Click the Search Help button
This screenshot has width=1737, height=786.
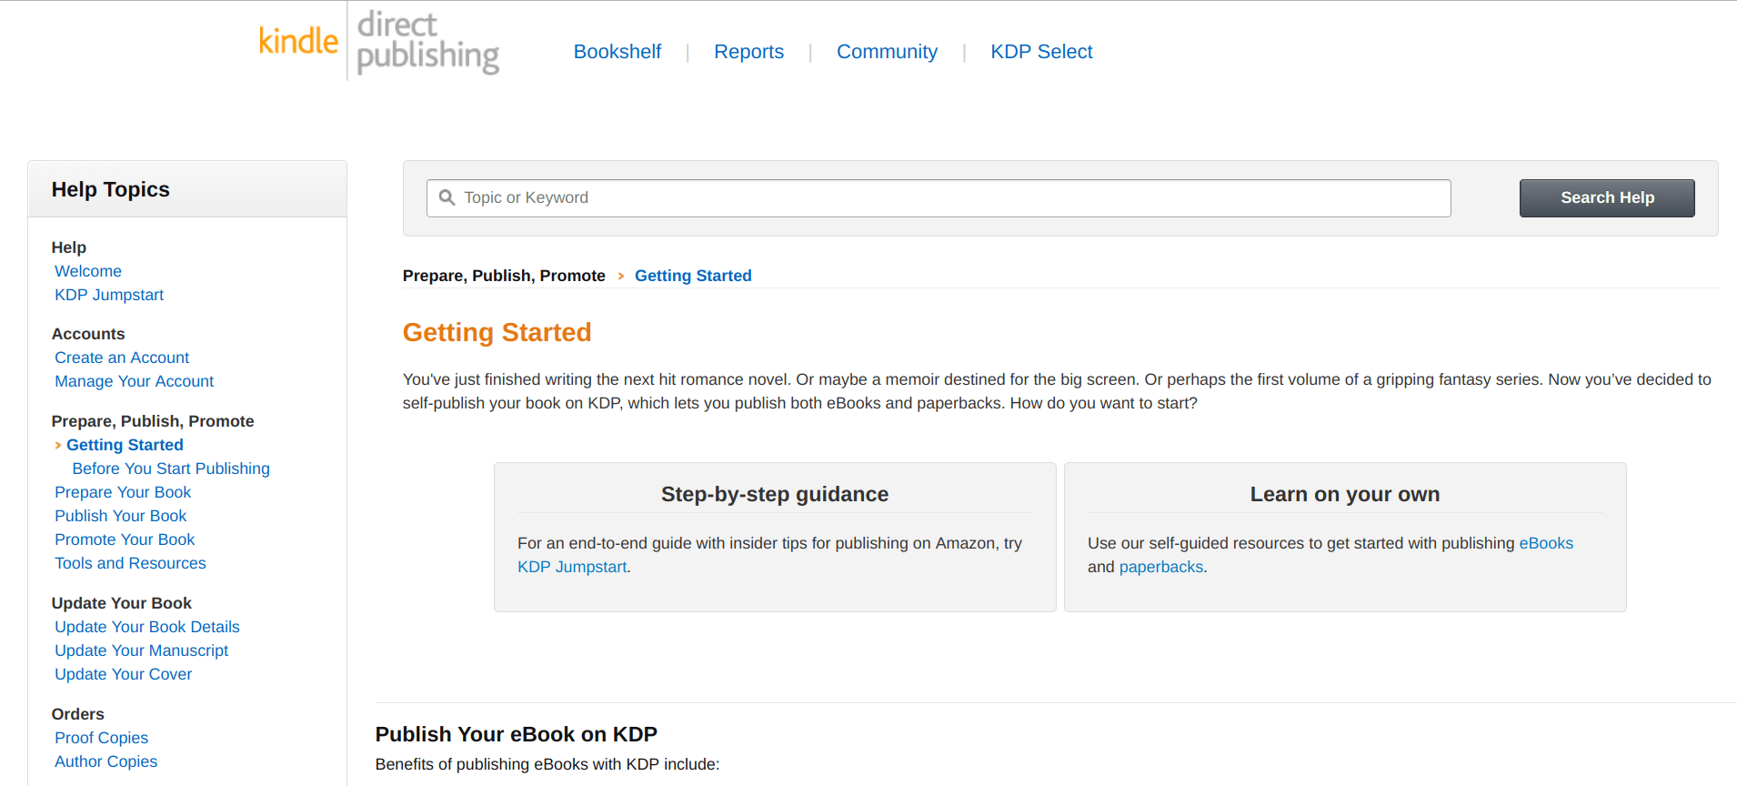pos(1607,198)
